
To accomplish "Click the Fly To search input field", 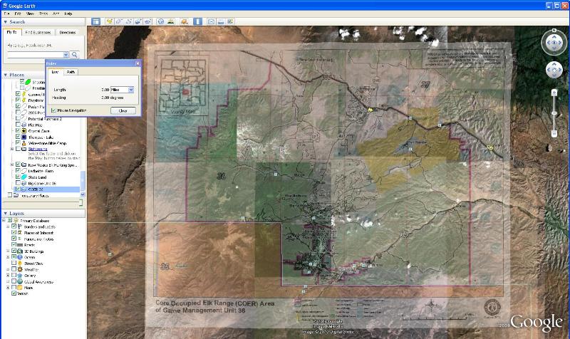I will point(36,55).
